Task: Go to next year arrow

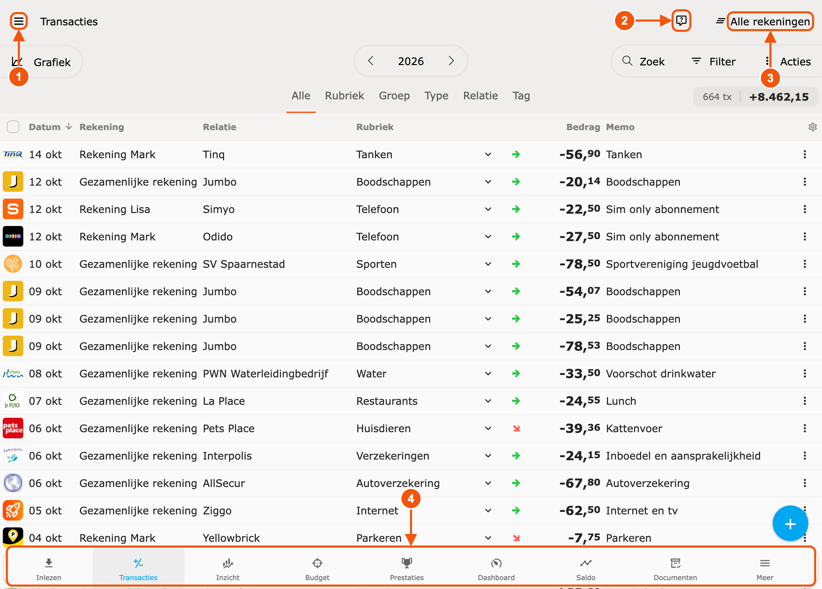Action: pyautogui.click(x=451, y=61)
